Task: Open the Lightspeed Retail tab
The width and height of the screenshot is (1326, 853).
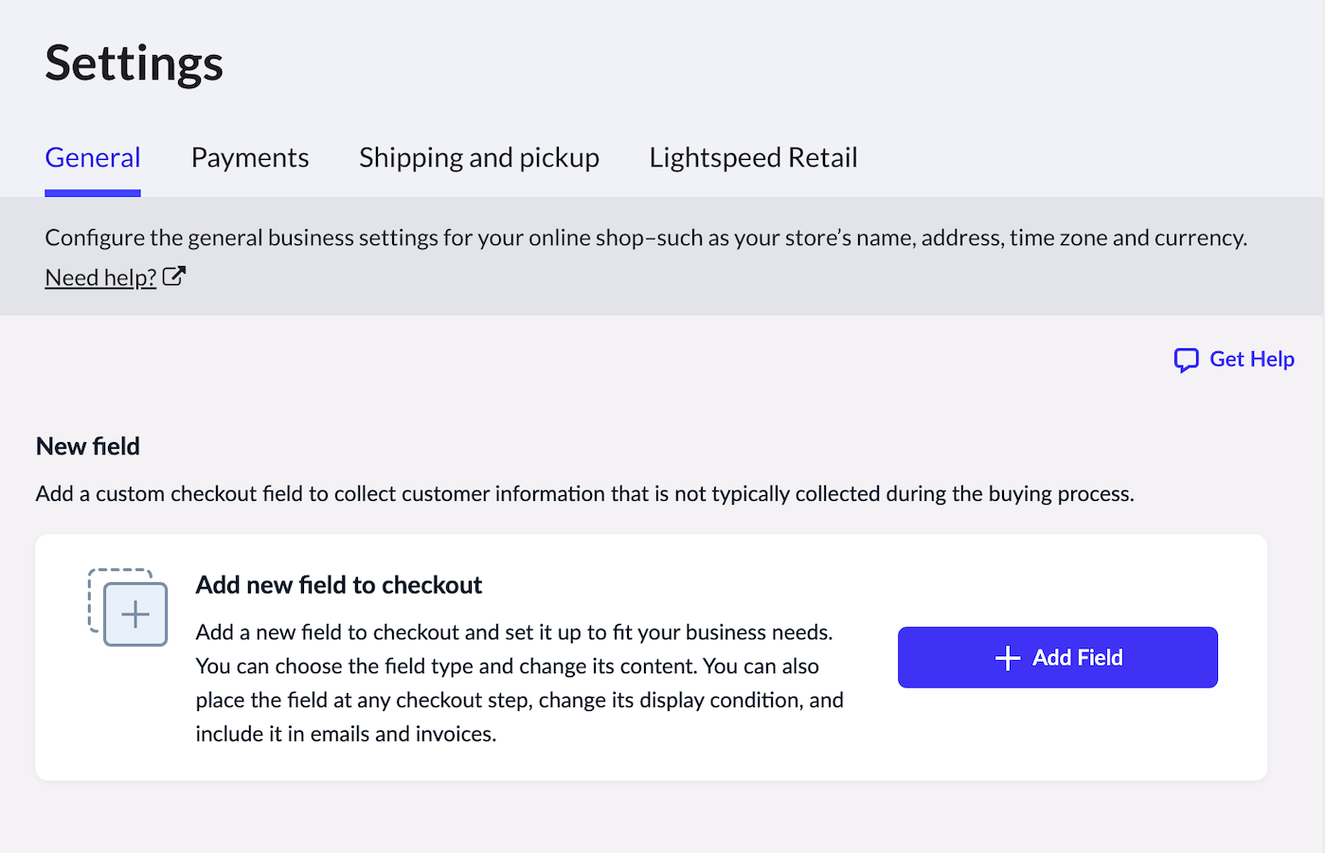Action: point(753,157)
